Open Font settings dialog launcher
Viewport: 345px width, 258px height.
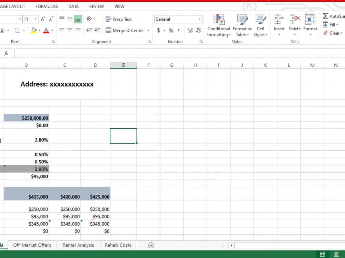53,42
